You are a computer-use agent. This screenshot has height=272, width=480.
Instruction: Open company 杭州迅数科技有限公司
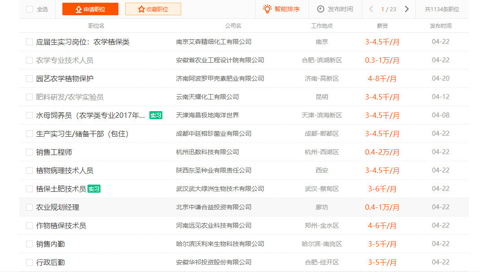tap(207, 152)
